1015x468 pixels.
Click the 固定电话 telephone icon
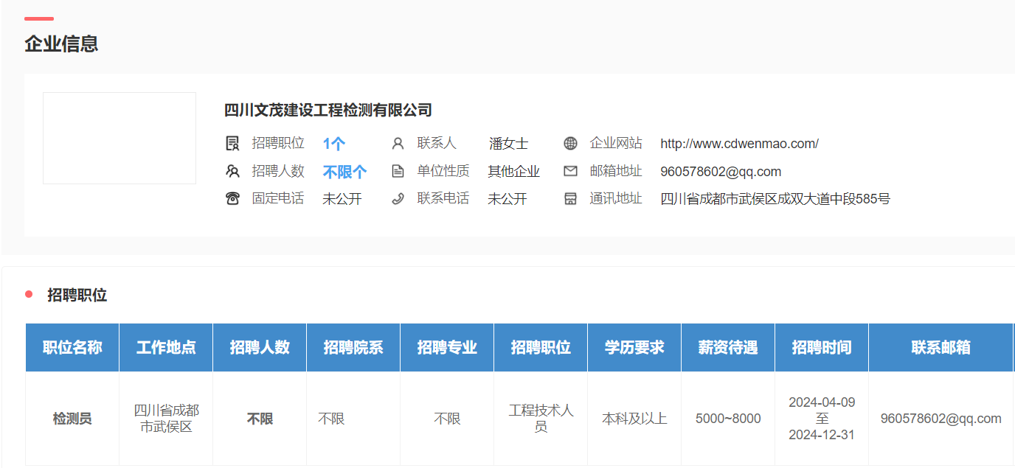[x=232, y=198]
